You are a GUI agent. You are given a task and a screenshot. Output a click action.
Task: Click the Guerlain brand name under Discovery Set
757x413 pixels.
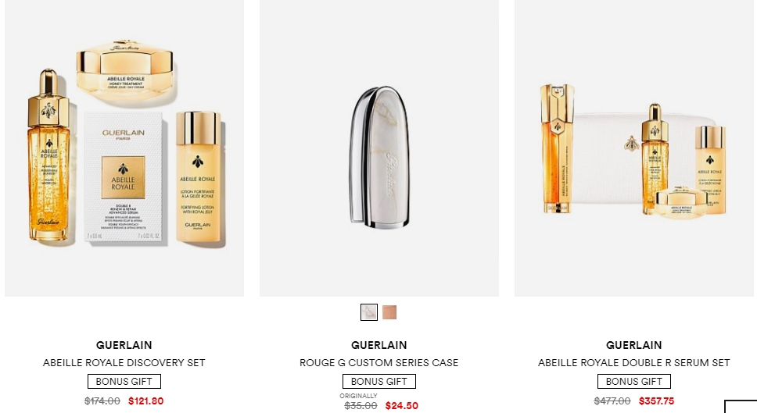(x=124, y=345)
